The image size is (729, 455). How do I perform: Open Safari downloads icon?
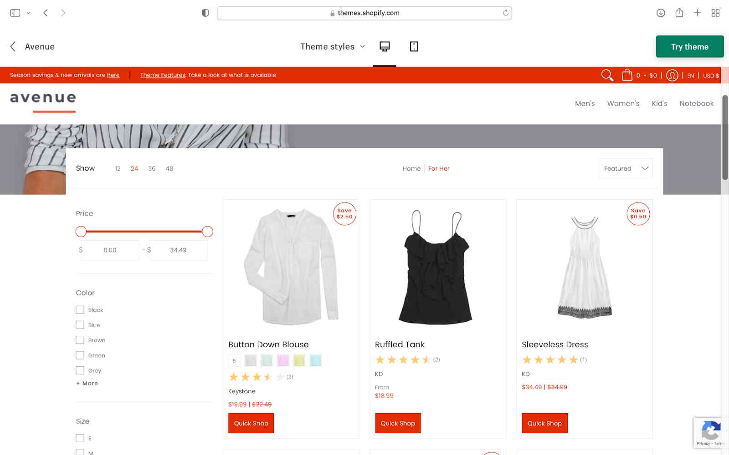pyautogui.click(x=661, y=13)
